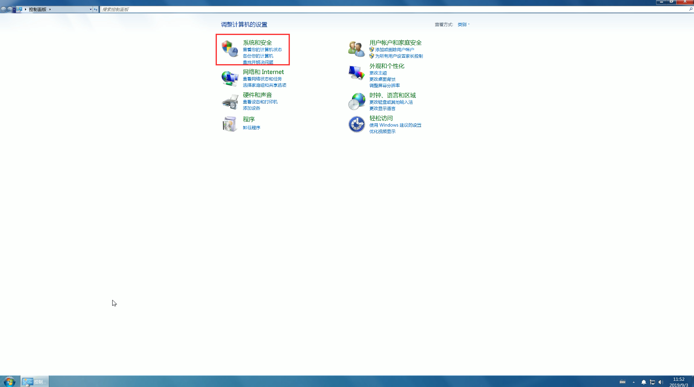Go forward with the navigation forward arrow
Image resolution: width=694 pixels, height=387 pixels.
[x=10, y=9]
